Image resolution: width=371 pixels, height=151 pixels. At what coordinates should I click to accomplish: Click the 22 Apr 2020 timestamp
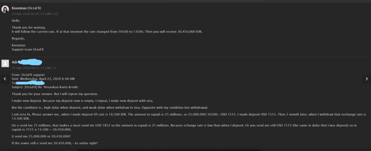pos(34,68)
